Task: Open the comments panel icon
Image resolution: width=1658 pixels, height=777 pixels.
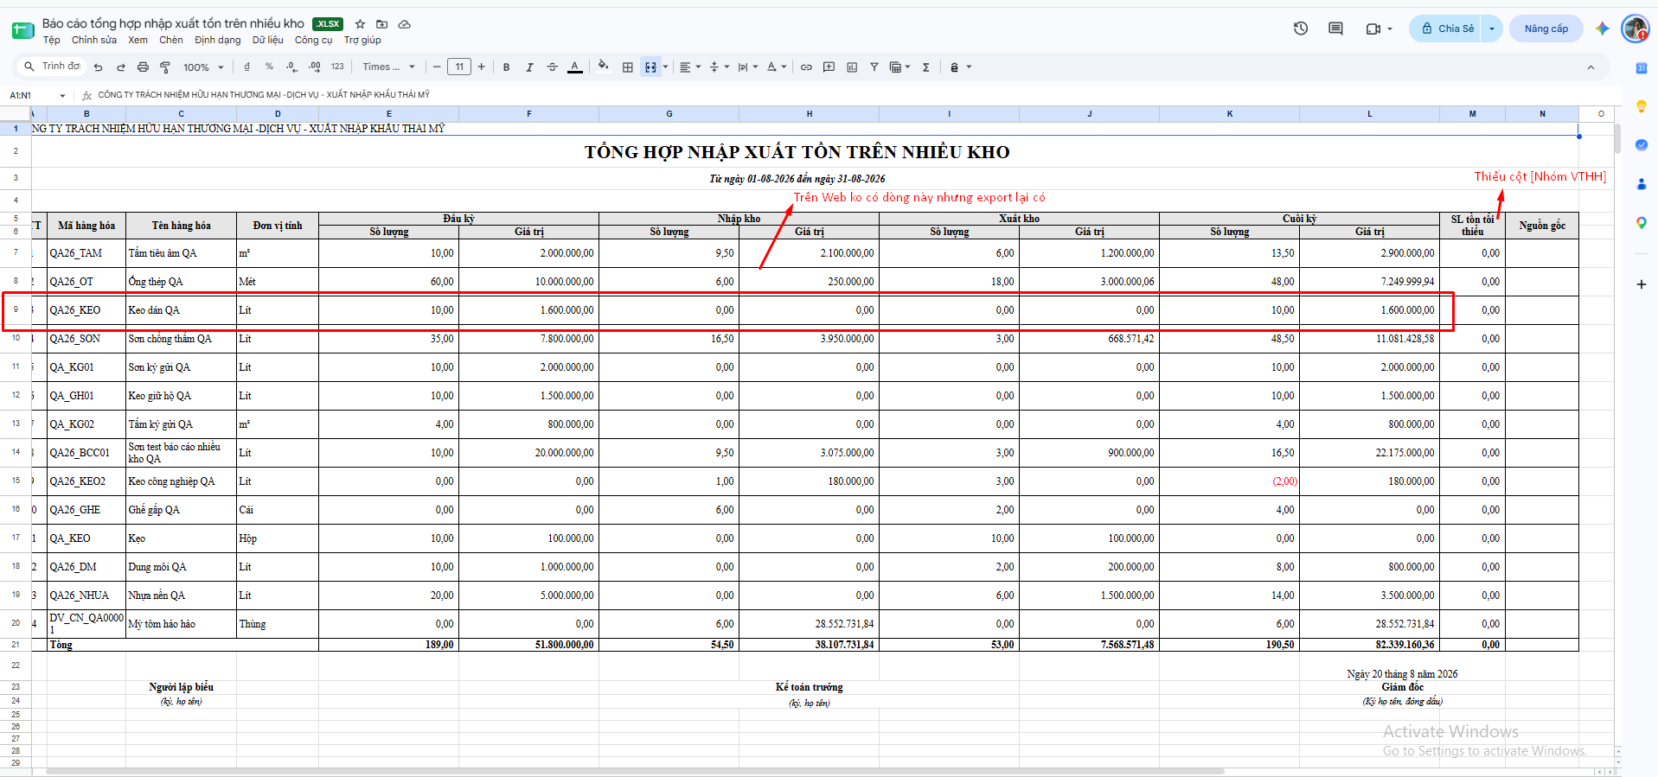Action: coord(1335,29)
